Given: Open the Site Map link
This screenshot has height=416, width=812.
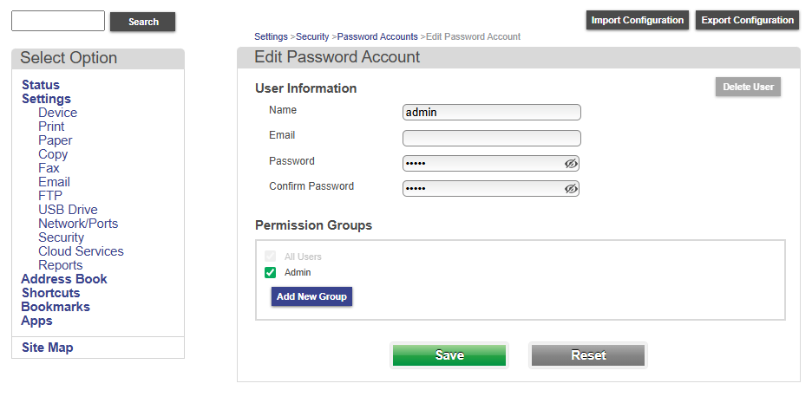Looking at the screenshot, I should pos(48,348).
